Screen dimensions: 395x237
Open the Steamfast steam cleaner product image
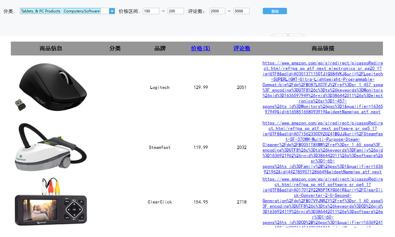click(x=51, y=147)
